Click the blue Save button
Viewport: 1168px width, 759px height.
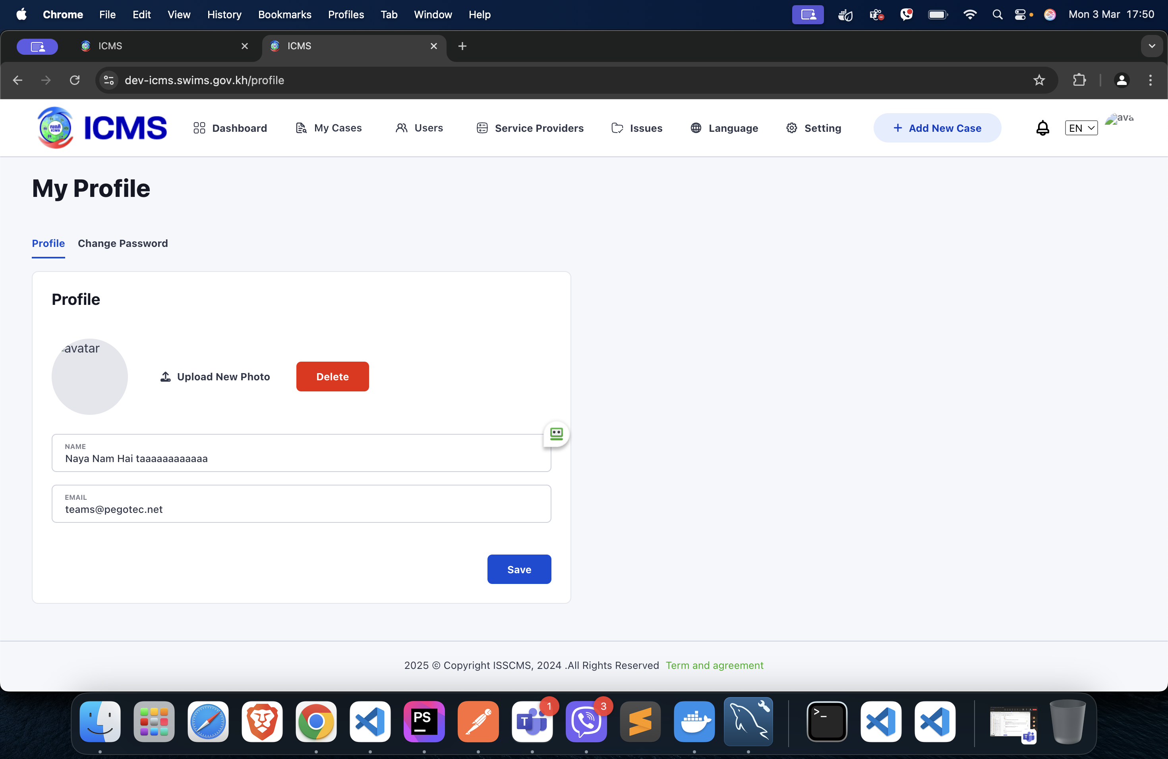[519, 569]
